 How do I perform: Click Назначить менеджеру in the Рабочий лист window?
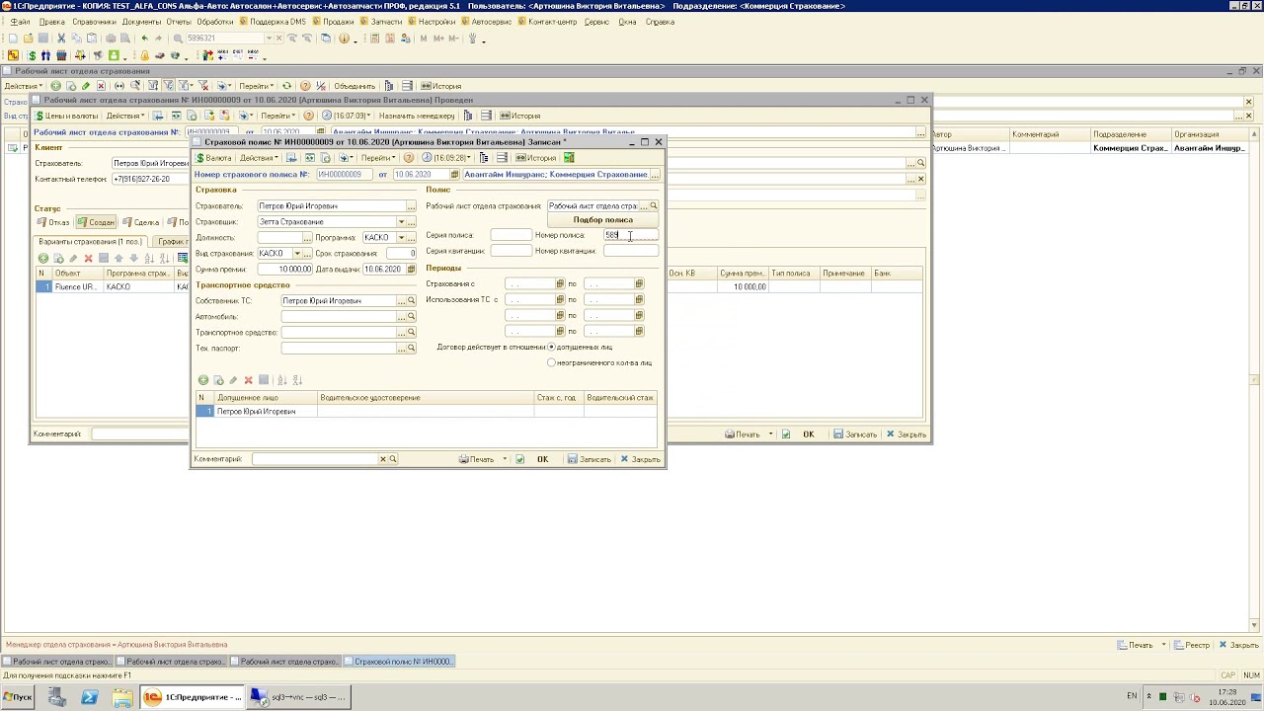click(417, 116)
